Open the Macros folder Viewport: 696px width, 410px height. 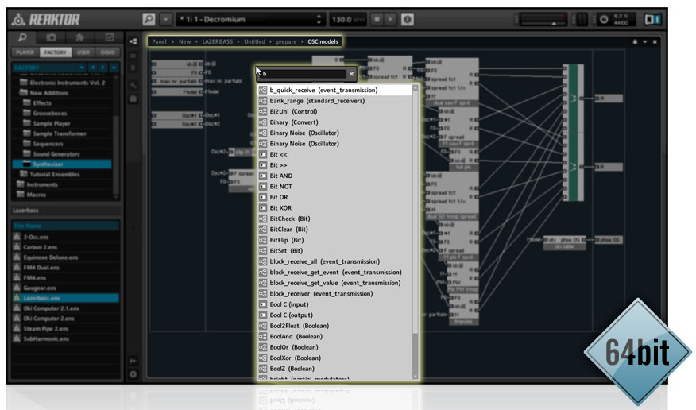(x=32, y=195)
